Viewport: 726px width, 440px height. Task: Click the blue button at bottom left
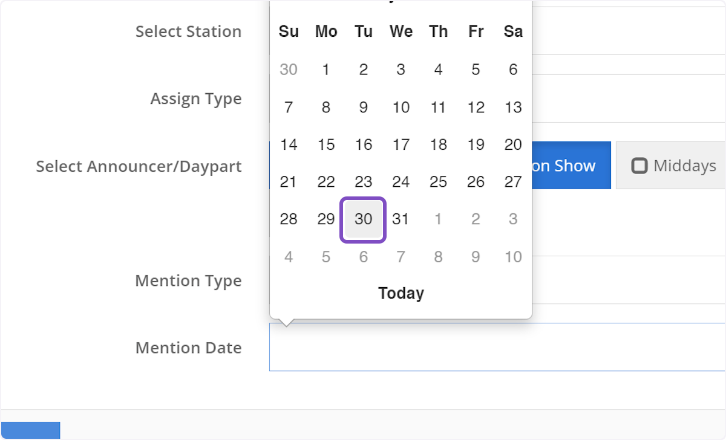click(x=30, y=430)
